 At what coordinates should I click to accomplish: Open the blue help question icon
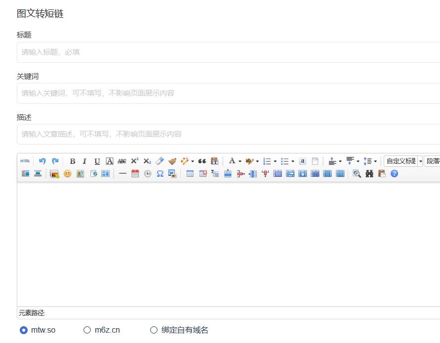coord(394,174)
